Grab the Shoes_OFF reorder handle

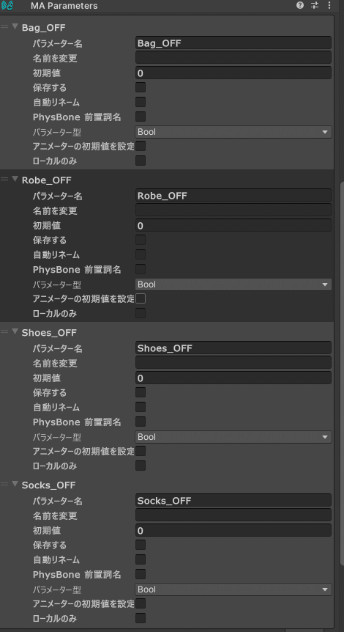(x=4, y=332)
